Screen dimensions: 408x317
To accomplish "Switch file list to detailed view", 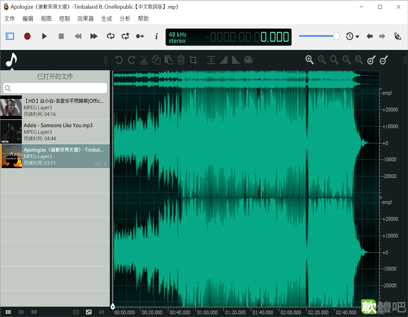I will 8,312.
